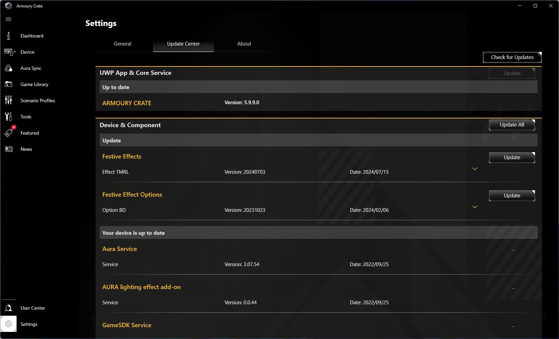Click the UWP App & Core Service heading
This screenshot has height=339, width=559.
(135, 73)
